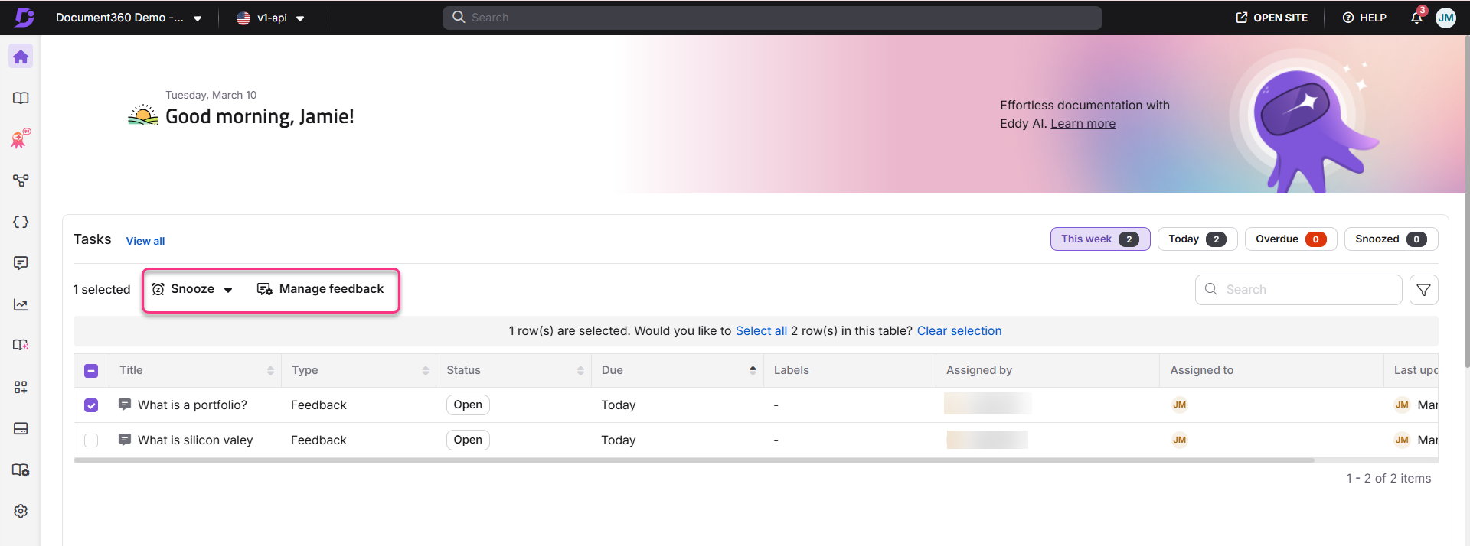Screen dimensions: 1470x546
Task: Click Open status badge for portfolio row
Action: (x=468, y=405)
